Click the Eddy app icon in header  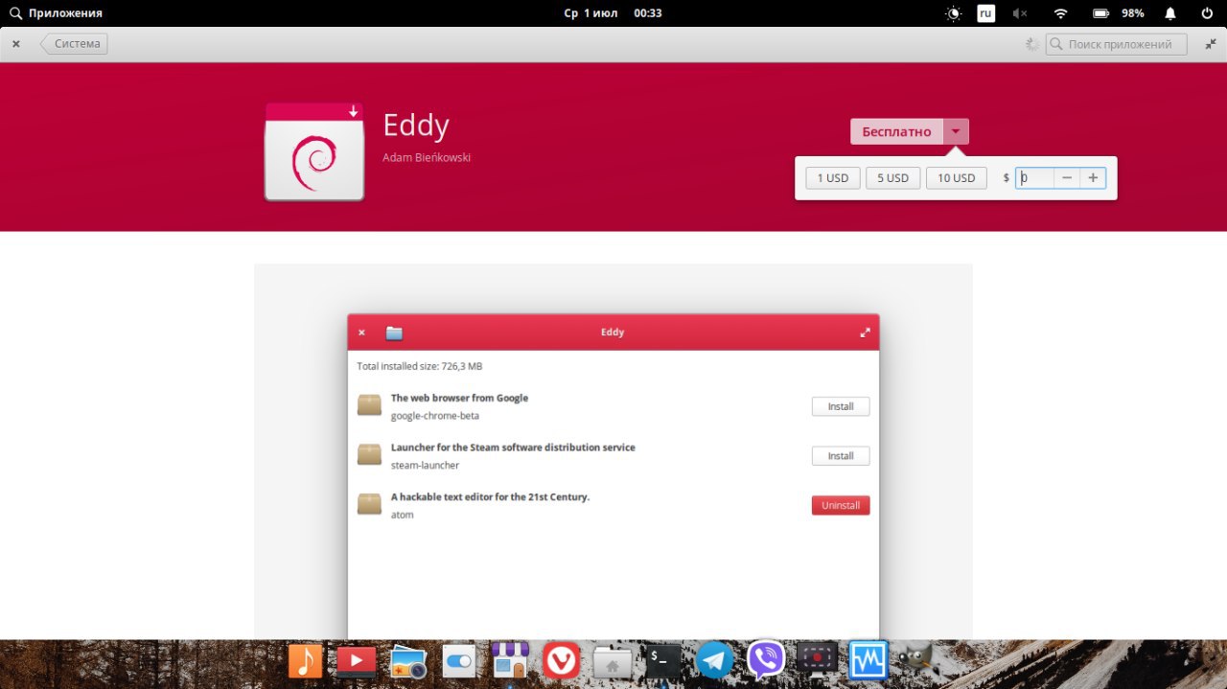pyautogui.click(x=314, y=151)
